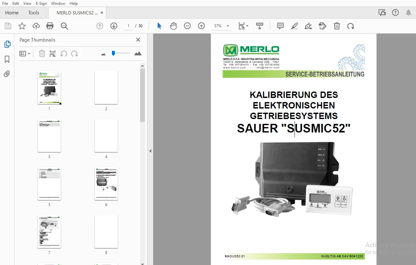Add a comment with sticky note icon
This screenshot has height=265, width=416.
click(x=280, y=26)
